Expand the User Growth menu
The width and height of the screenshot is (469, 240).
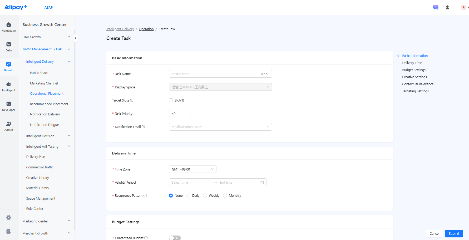click(x=46, y=37)
